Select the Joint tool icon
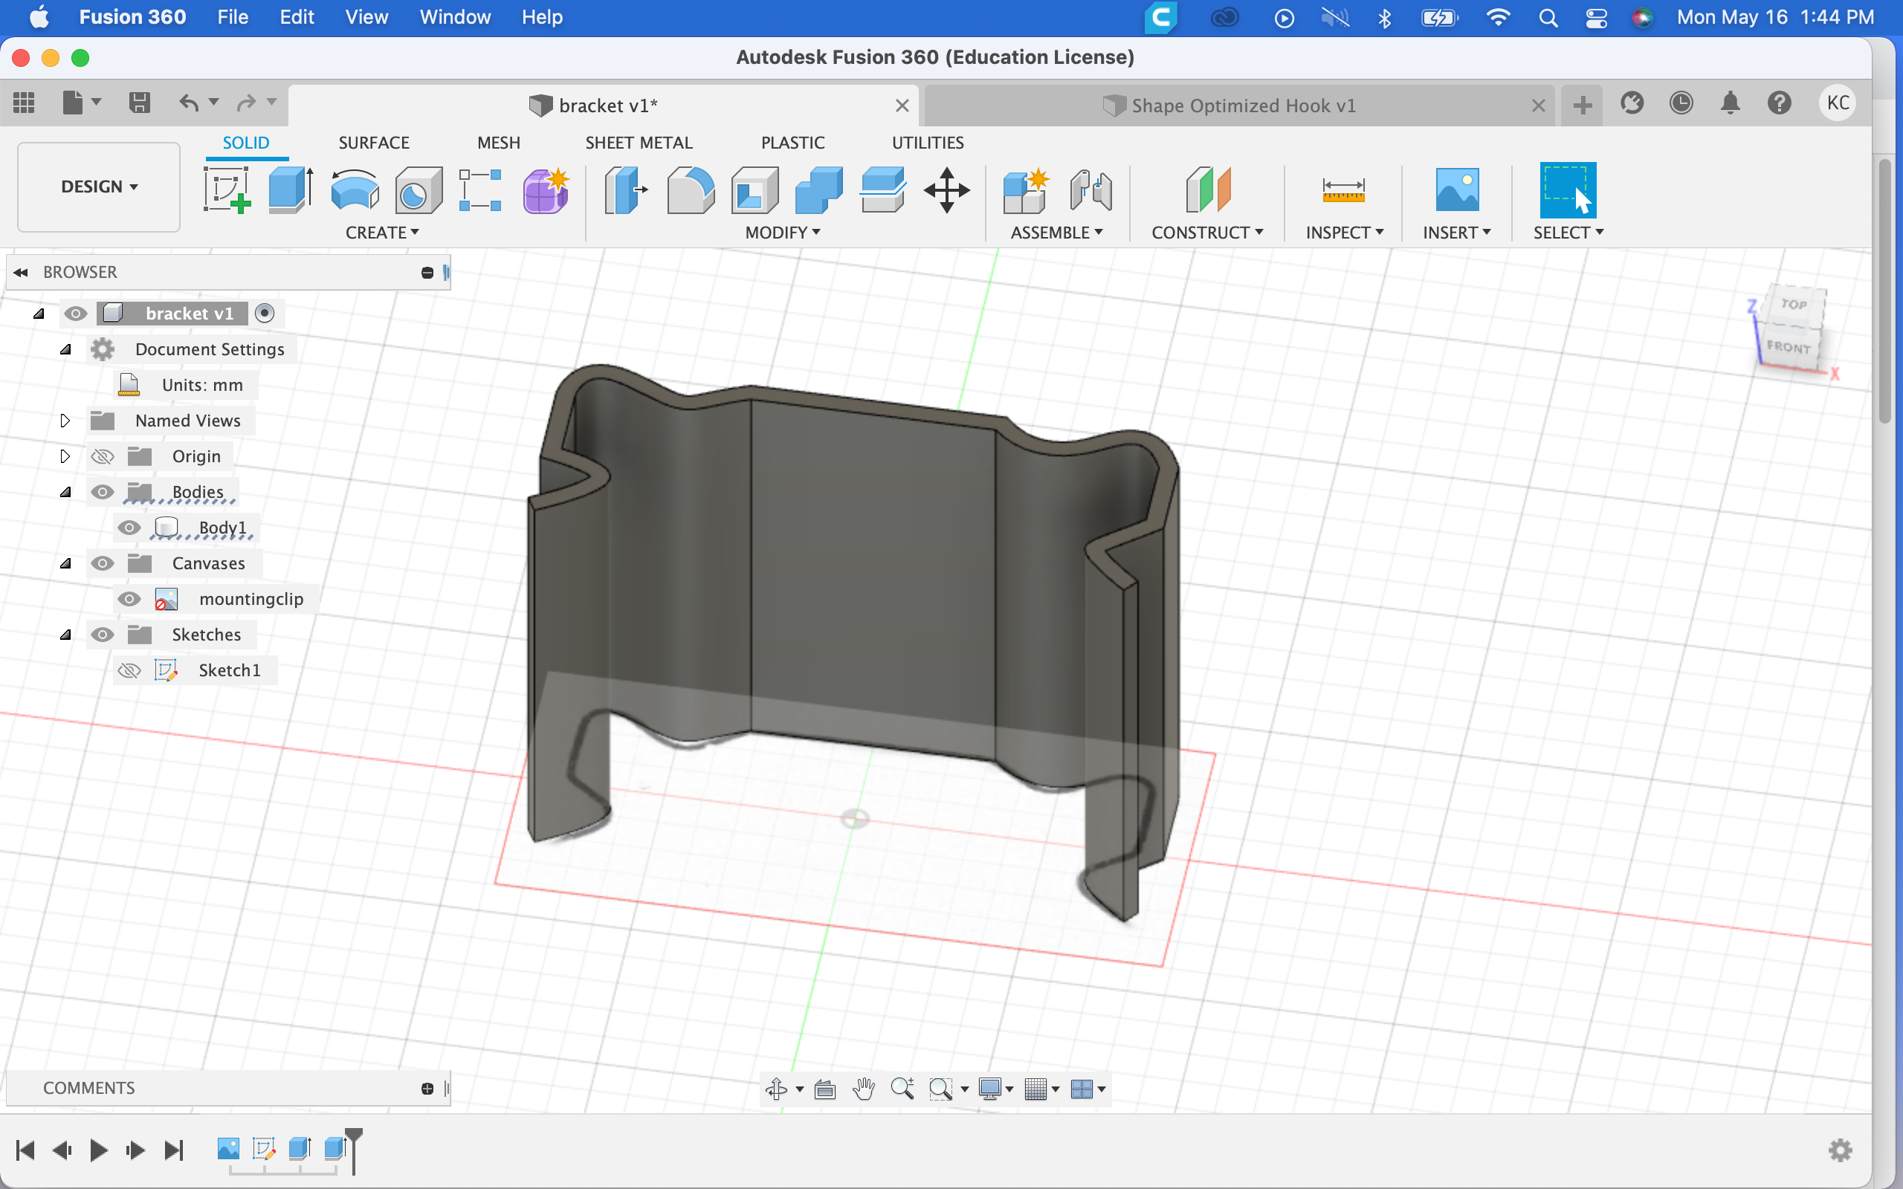 pyautogui.click(x=1091, y=189)
